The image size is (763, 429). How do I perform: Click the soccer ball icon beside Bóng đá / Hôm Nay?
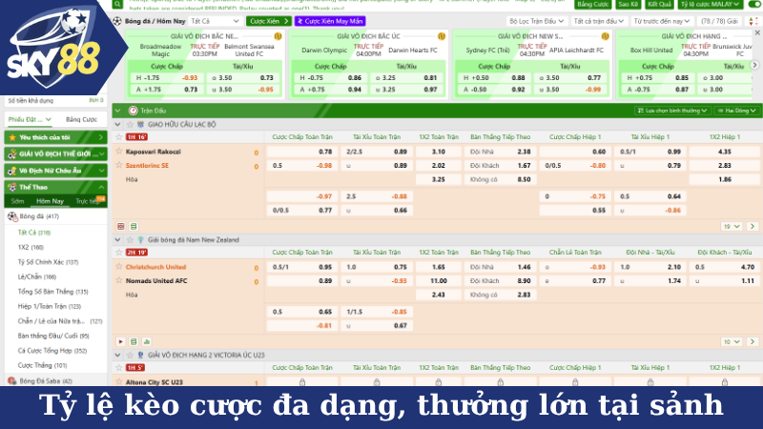[117, 21]
